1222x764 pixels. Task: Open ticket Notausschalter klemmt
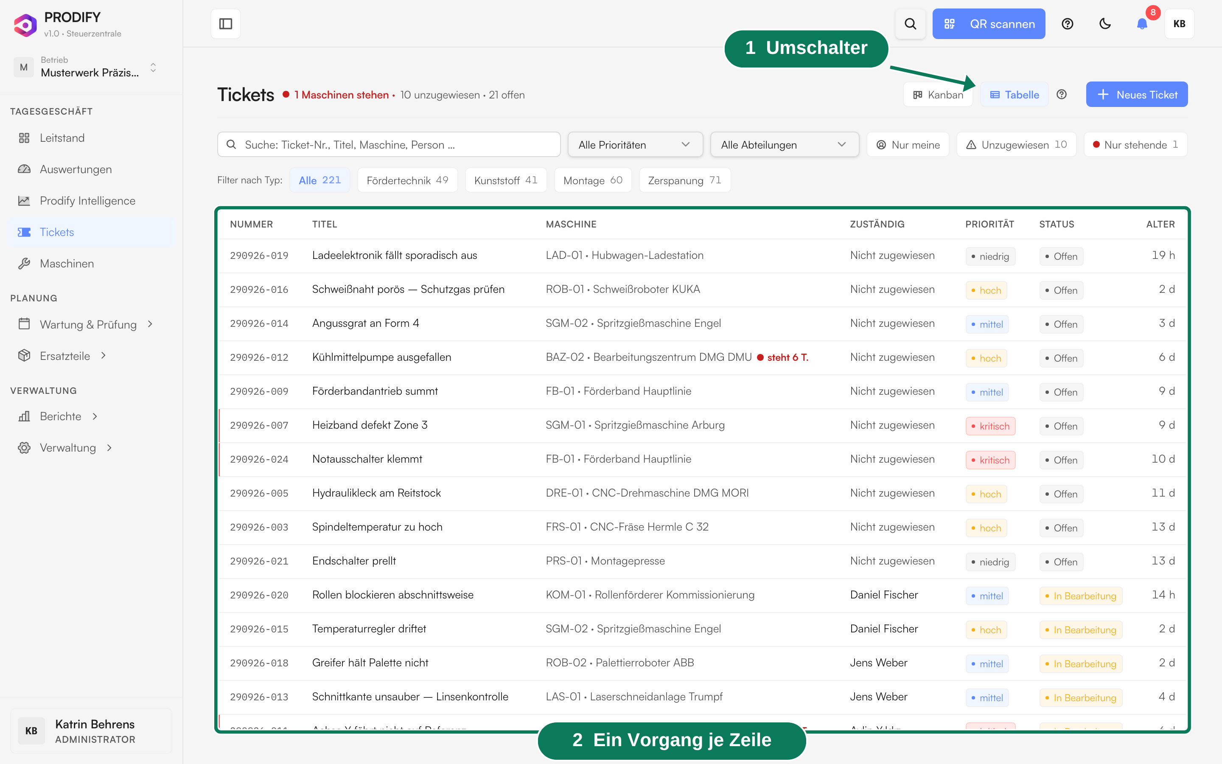point(702,459)
